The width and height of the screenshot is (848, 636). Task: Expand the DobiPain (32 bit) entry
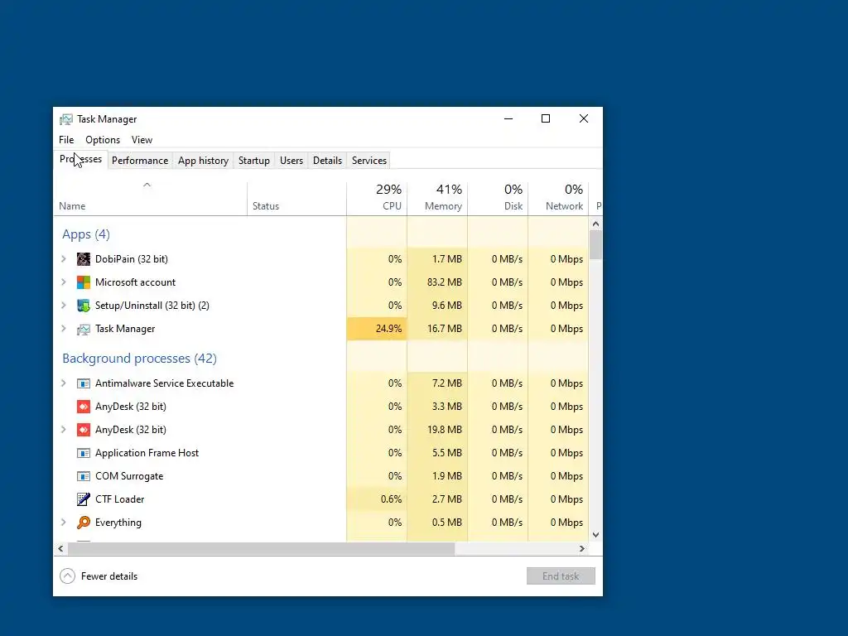(x=64, y=259)
